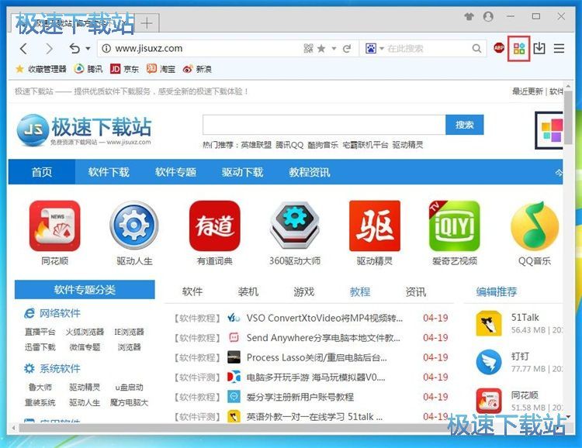This screenshot has height=448, width=582.
Task: Open 同花顺 app icon
Action: [x=54, y=226]
